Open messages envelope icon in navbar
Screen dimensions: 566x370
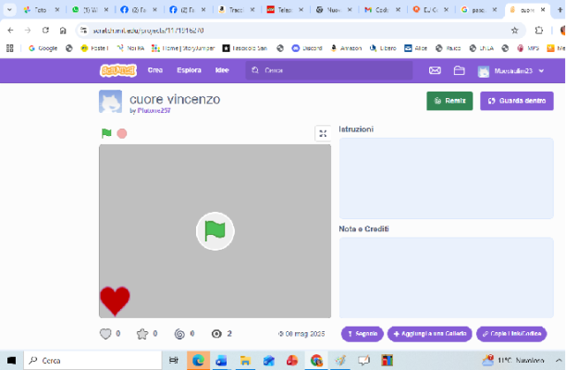point(435,70)
